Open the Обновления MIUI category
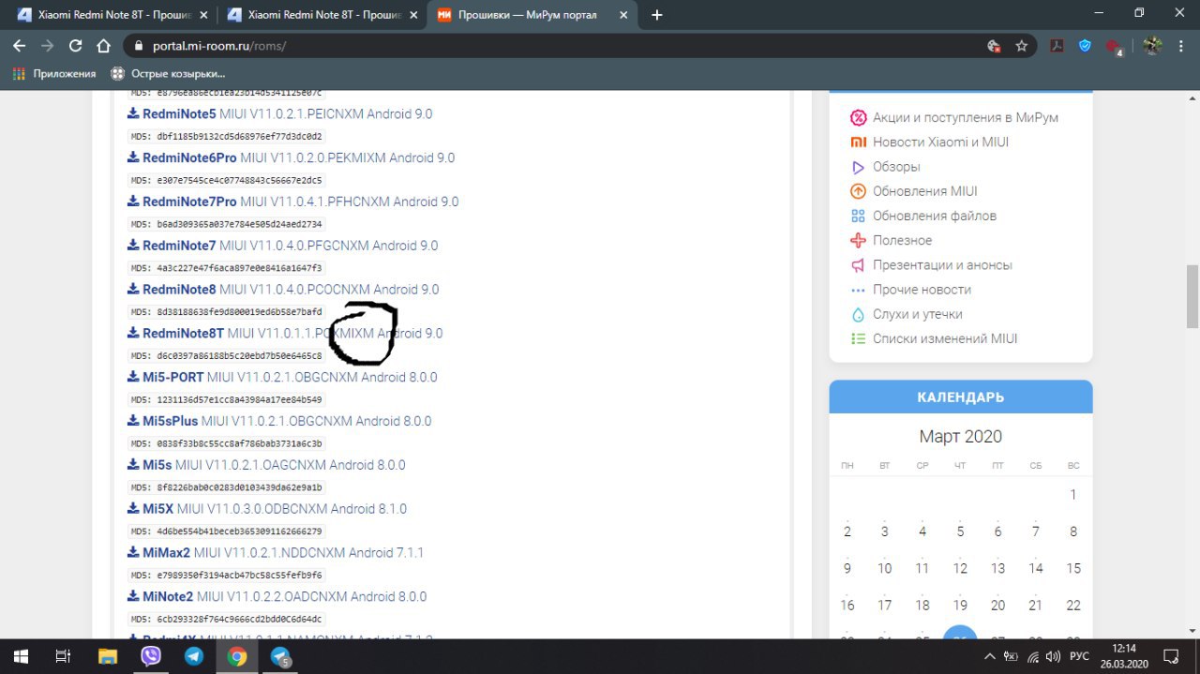The height and width of the screenshot is (674, 1200). click(x=924, y=191)
